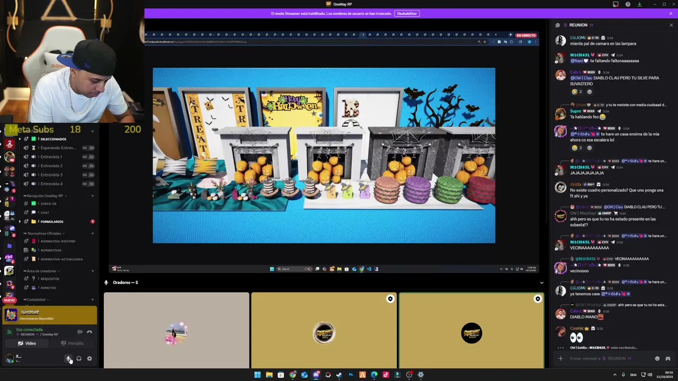Viewport: 678px width, 381px height.
Task: Disconnect from voice with the hang-up icon
Action: tap(89, 332)
